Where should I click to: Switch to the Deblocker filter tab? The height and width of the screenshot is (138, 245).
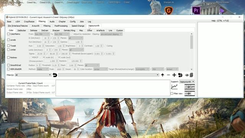click(22, 31)
